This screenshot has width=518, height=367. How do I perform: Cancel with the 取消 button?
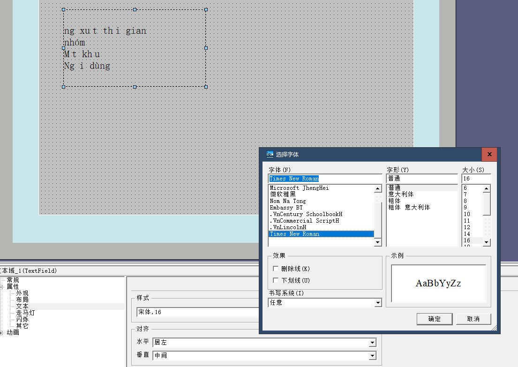coord(473,319)
